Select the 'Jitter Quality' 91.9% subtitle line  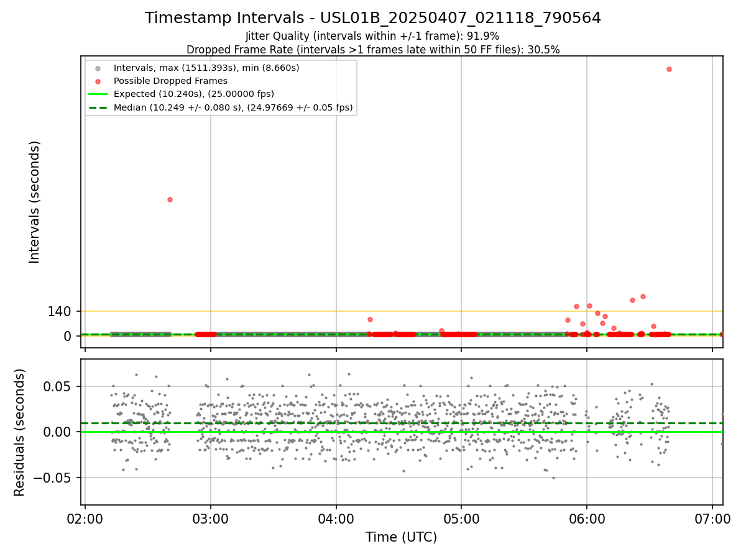(x=373, y=37)
